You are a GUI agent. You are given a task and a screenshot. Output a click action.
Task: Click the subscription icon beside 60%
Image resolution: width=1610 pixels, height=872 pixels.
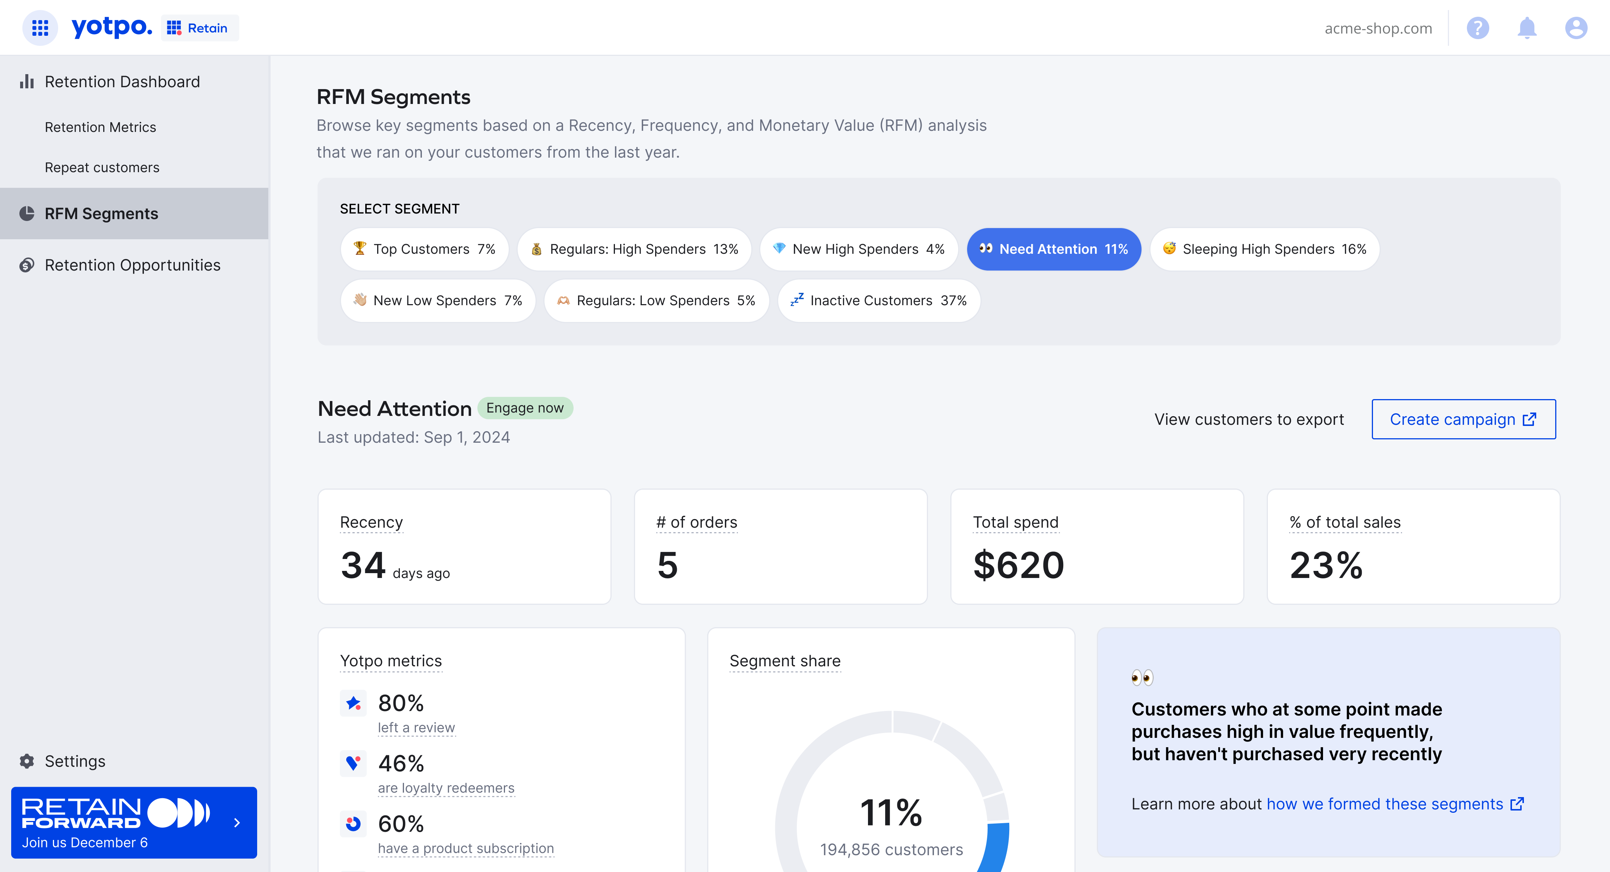pyautogui.click(x=353, y=824)
